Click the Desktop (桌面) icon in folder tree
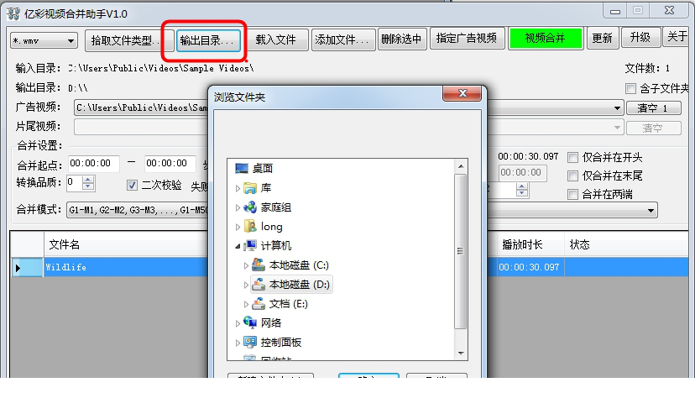695x393 pixels. point(242,169)
